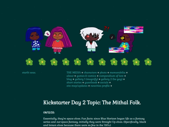Image resolution: width=169 pixels, height=127 pixels.
Task: Go to site map/updates page
Action: [77, 86]
